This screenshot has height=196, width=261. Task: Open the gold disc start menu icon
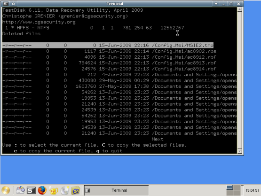tap(6, 190)
